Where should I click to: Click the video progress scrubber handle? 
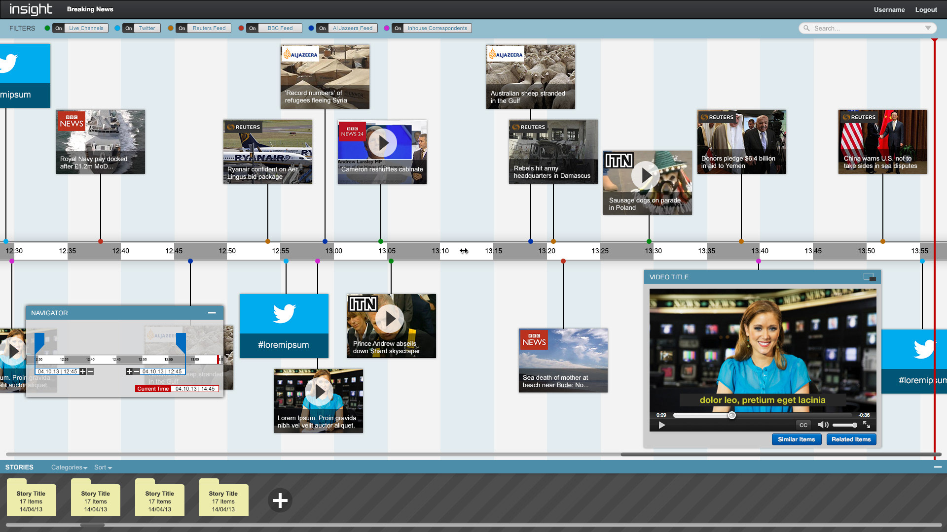732,415
